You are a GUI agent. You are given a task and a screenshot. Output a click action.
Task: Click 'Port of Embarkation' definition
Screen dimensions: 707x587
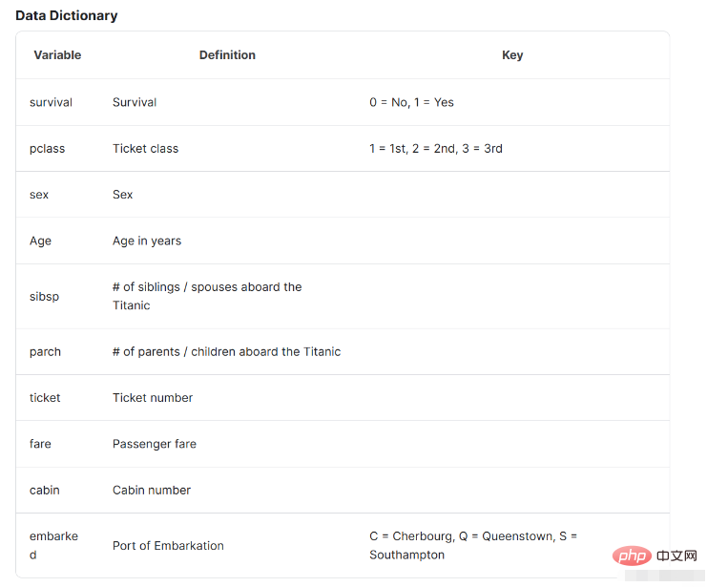168,546
